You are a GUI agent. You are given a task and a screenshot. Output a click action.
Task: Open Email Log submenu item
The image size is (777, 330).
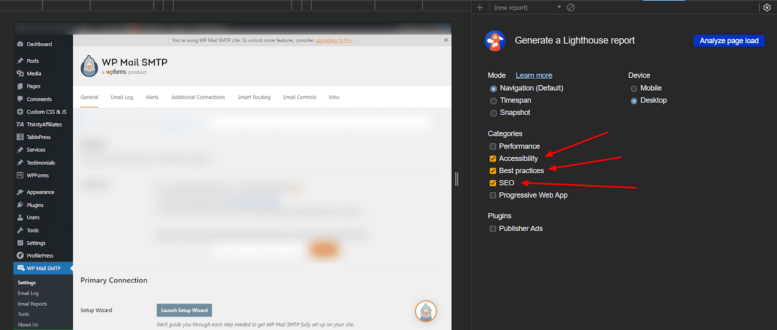(x=28, y=293)
